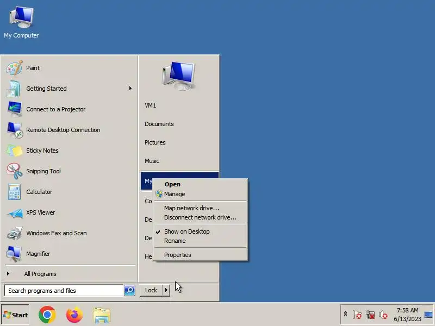
Task: Open the XPS Viewer icon
Action: pos(15,213)
